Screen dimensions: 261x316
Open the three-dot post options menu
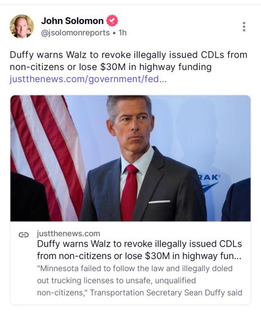coord(244,27)
